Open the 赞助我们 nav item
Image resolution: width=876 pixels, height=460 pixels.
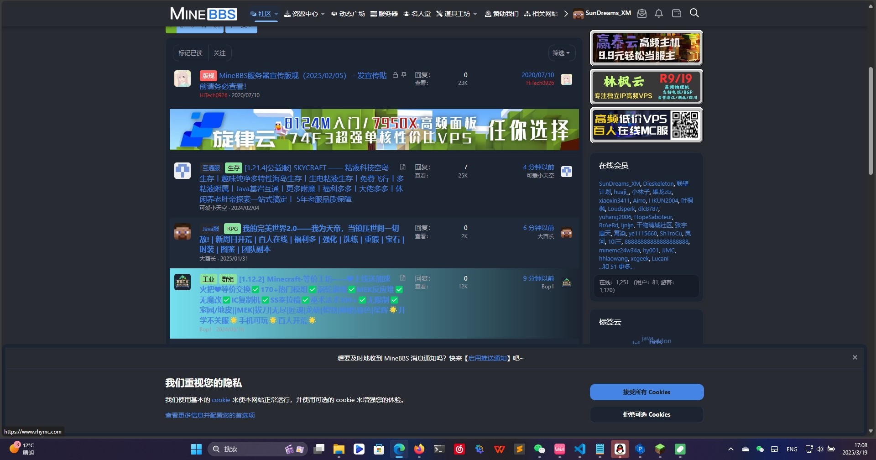click(x=501, y=14)
